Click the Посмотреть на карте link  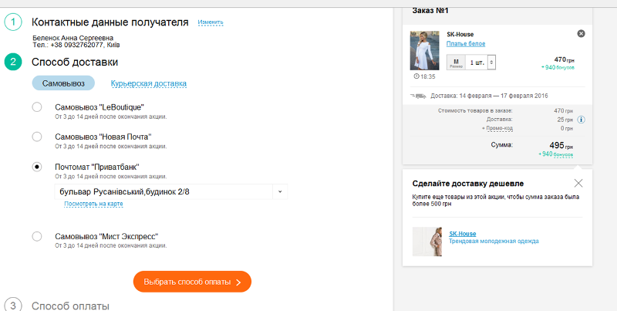tap(93, 205)
